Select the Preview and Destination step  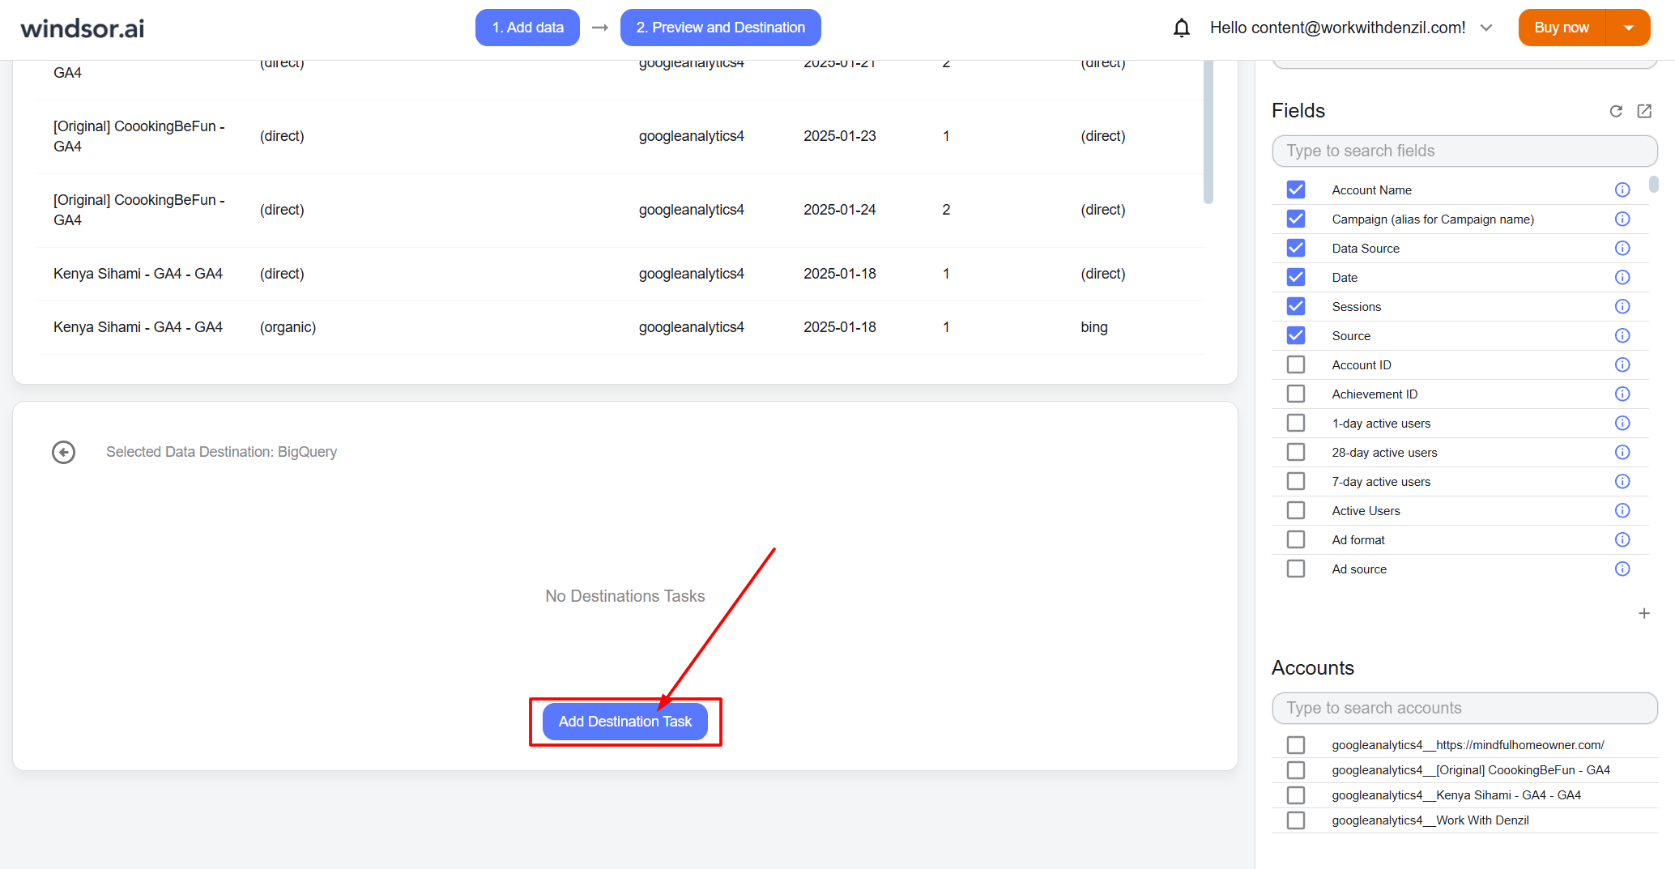tap(719, 27)
